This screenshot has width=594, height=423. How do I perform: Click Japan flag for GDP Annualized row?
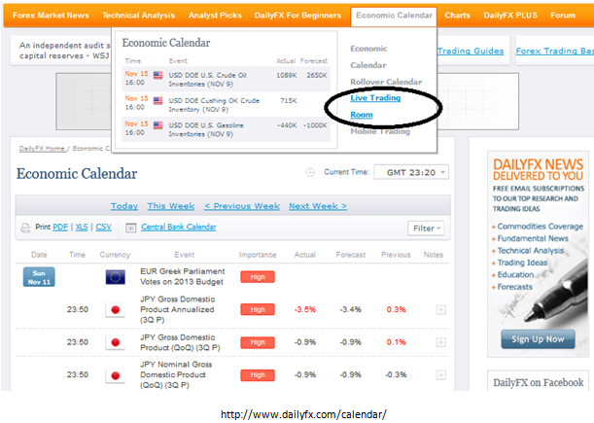pyautogui.click(x=115, y=310)
